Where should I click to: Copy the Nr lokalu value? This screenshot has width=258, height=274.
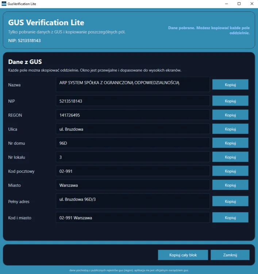coord(230,157)
